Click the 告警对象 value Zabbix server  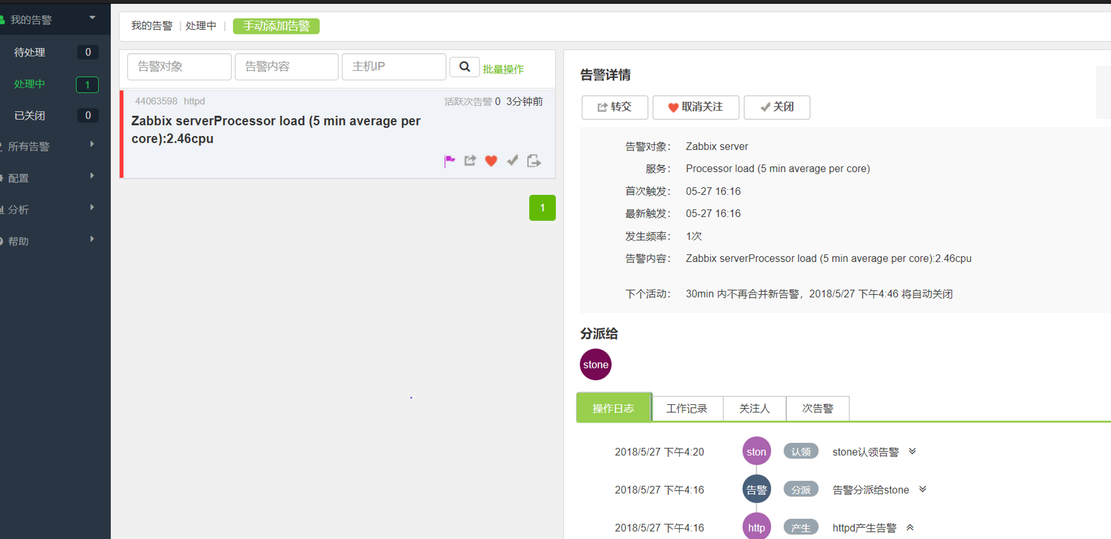pyautogui.click(x=717, y=146)
